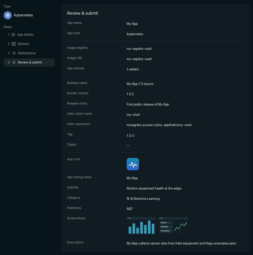Click the 'Release notes' field label

(x=77, y=103)
